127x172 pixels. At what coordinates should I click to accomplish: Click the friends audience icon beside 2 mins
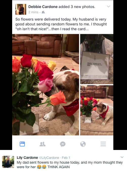pyautogui.click(x=43, y=12)
